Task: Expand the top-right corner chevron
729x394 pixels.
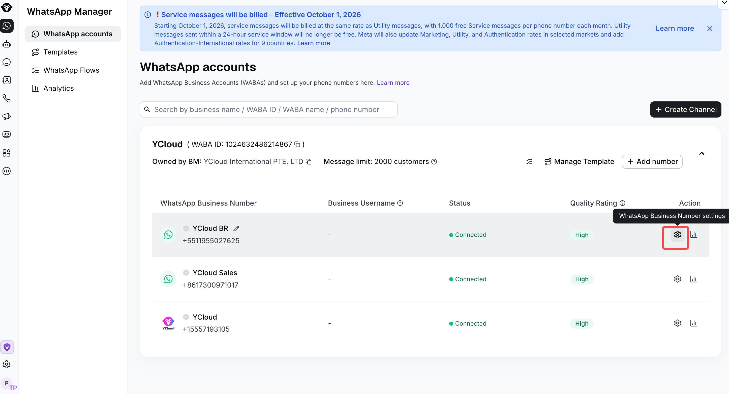Action: pos(724,3)
